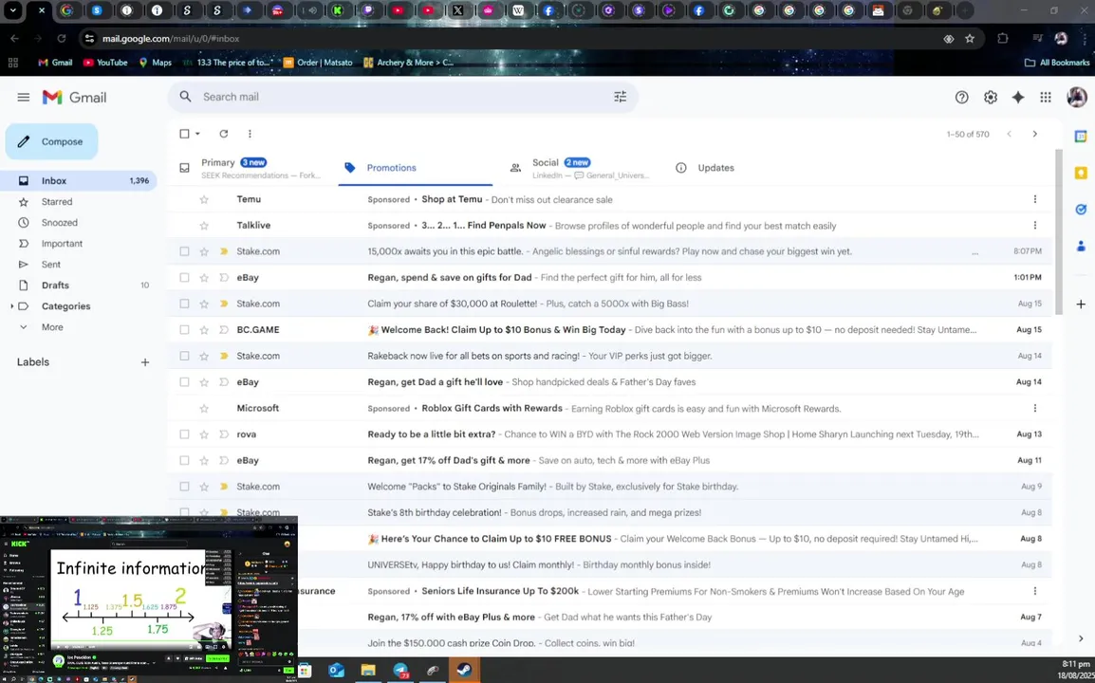
Task: Open Contacts side panel
Action: click(x=1081, y=246)
